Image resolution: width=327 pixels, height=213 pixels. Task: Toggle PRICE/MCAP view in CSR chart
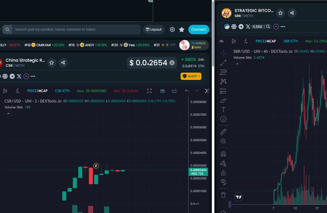(x=37, y=91)
